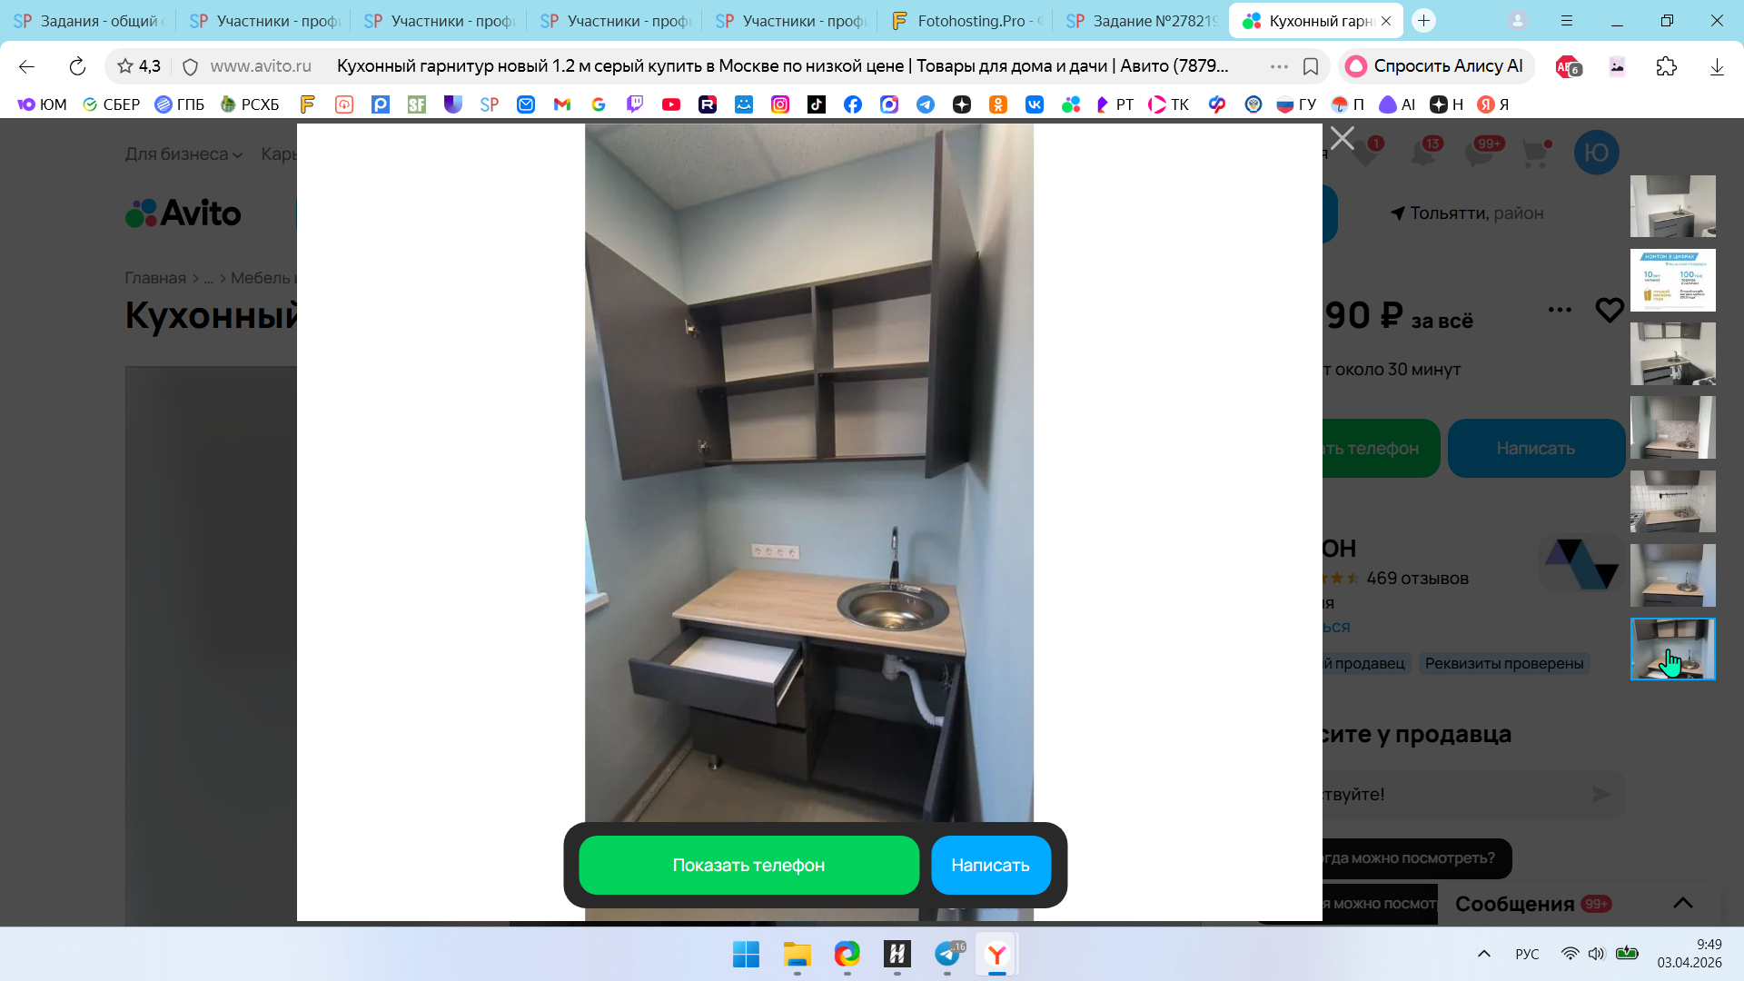
Task: Open listing three-dots more menu
Action: pos(1559,310)
